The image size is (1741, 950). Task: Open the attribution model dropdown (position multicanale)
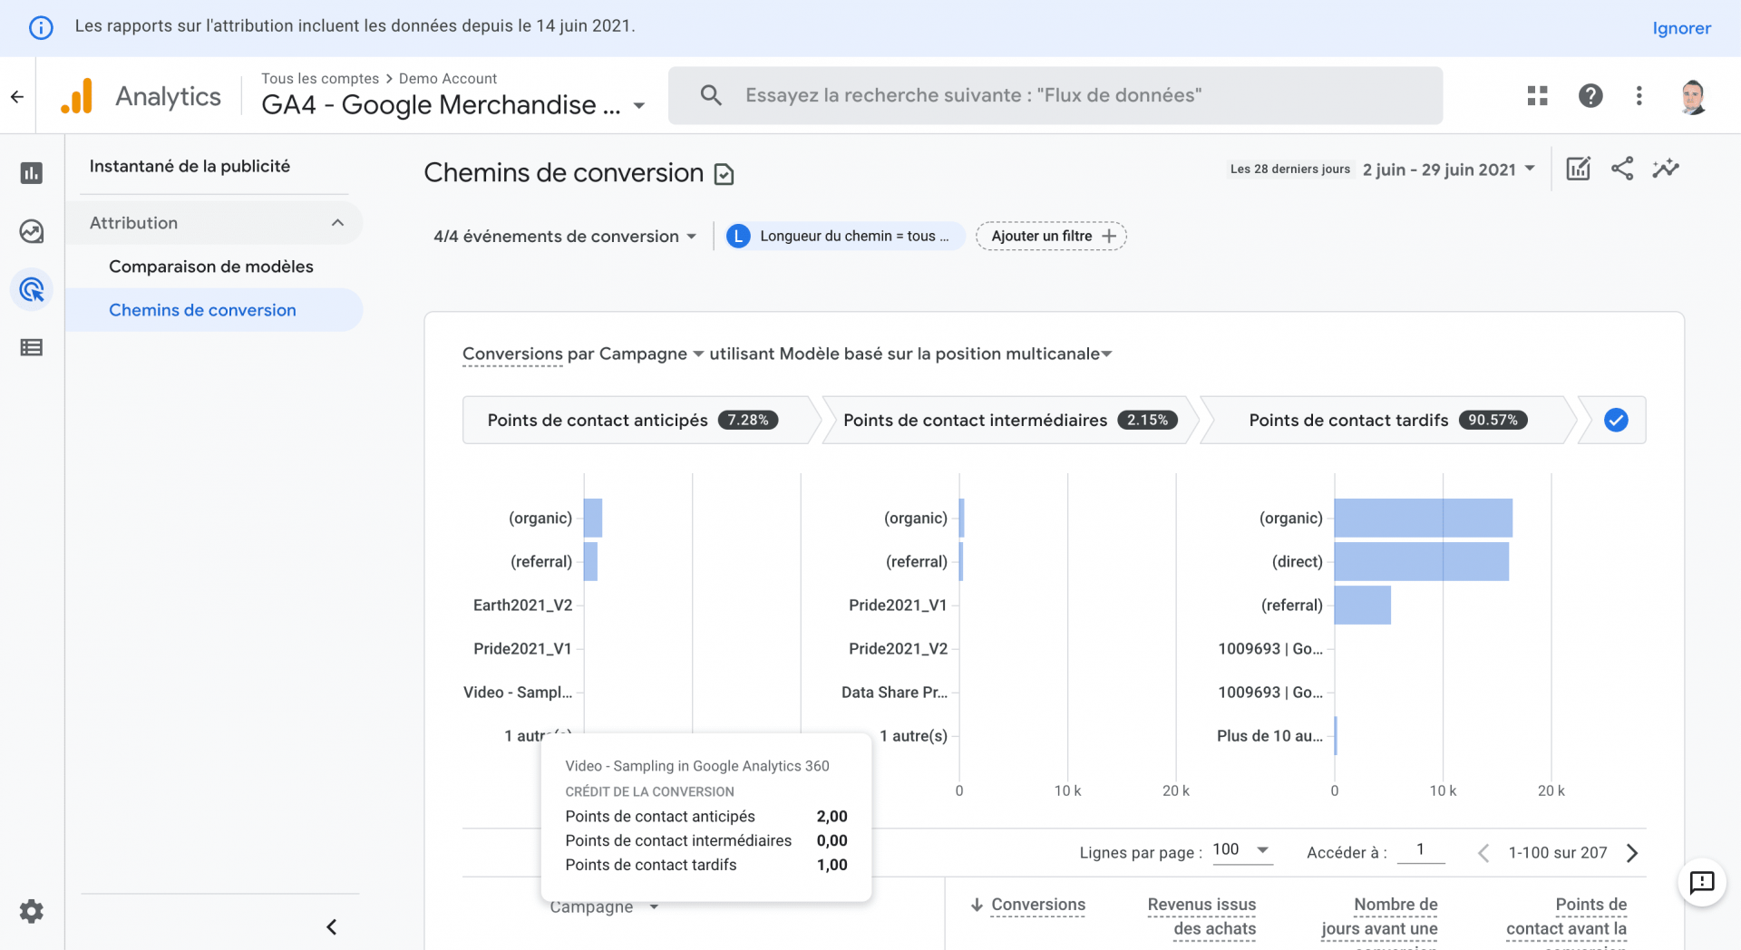pyautogui.click(x=945, y=354)
